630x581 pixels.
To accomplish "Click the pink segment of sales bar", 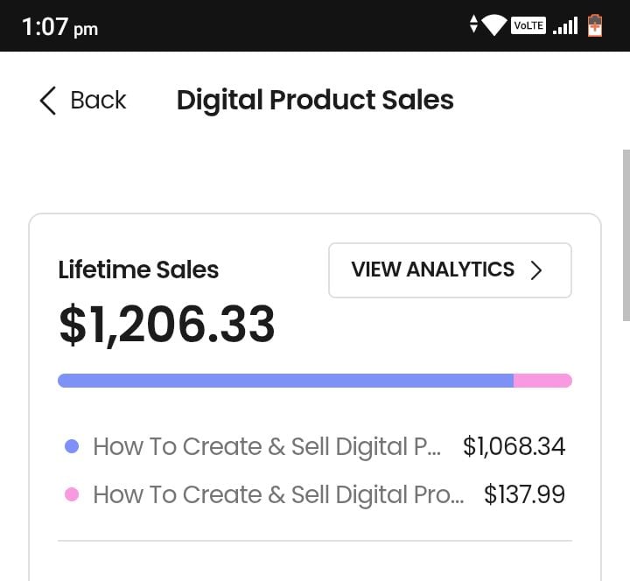I will coord(542,381).
